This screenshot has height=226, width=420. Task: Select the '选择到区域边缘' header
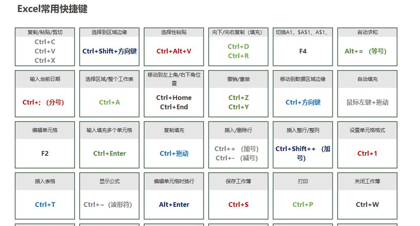(x=109, y=32)
